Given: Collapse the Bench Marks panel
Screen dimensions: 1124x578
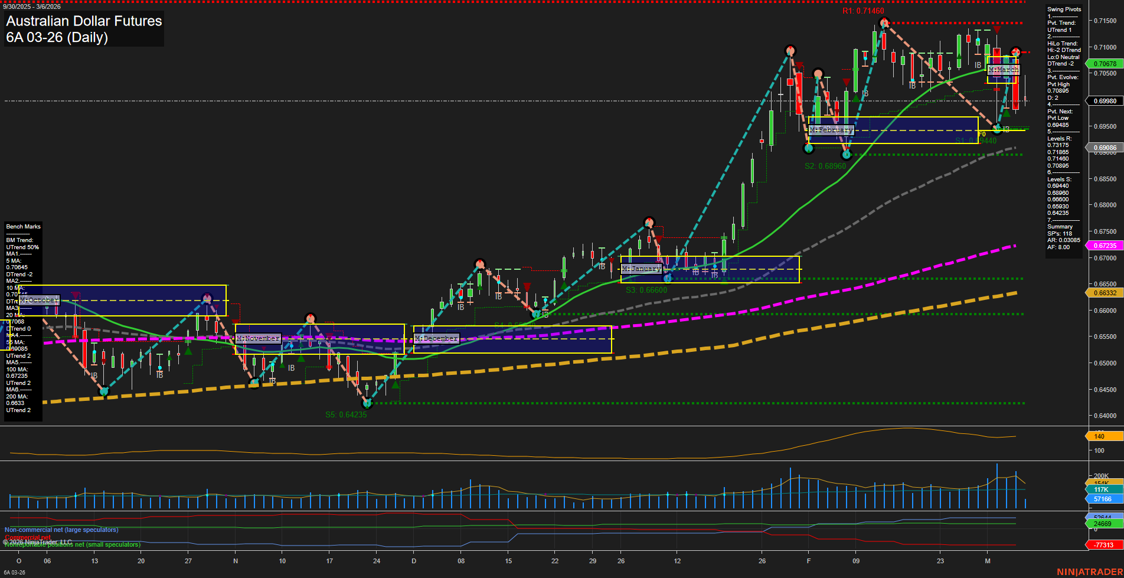Looking at the screenshot, I should (22, 226).
